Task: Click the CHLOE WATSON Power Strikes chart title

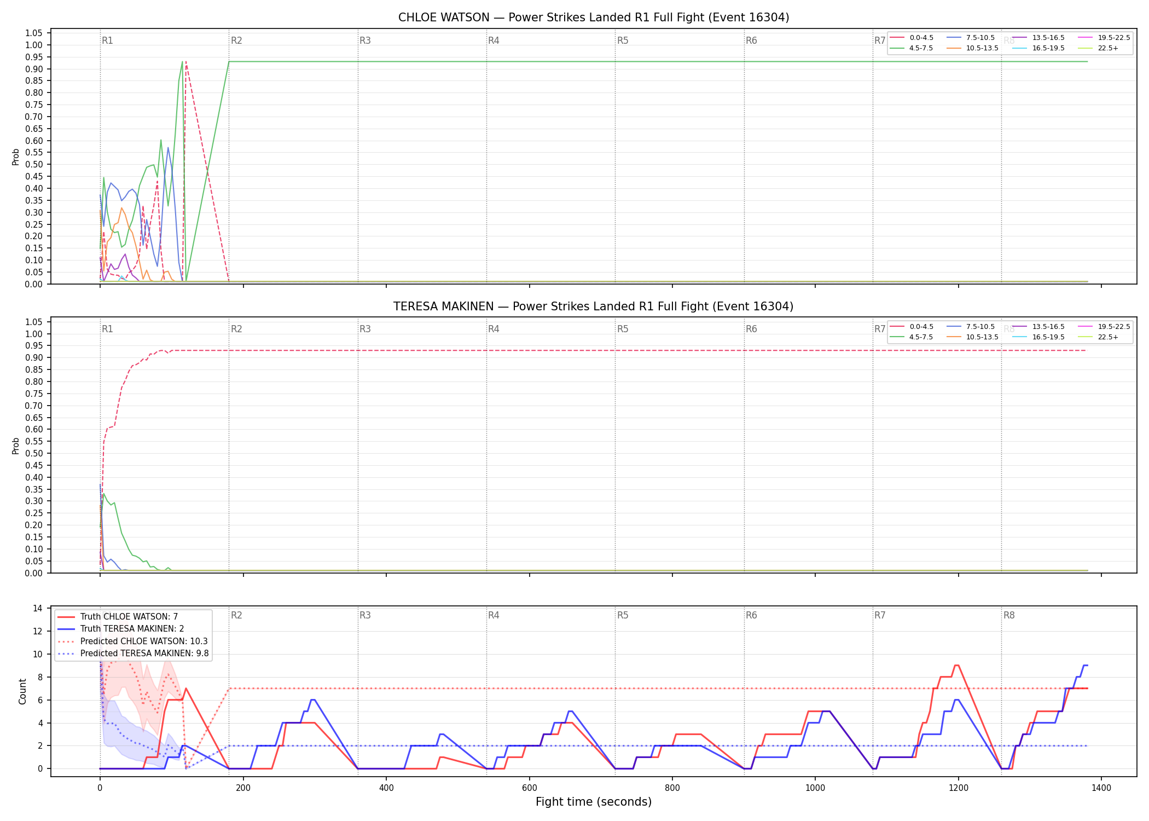Action: point(594,18)
